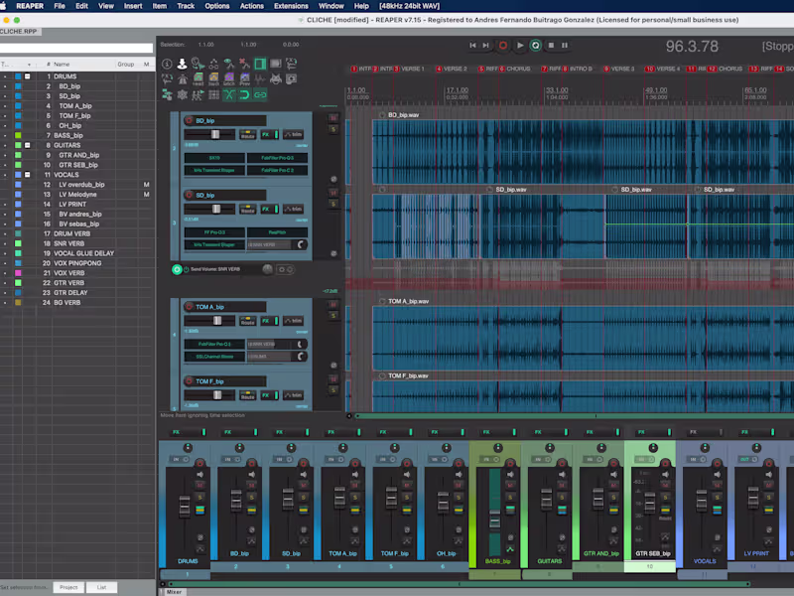Collapse the GUITARS folder in track list
The width and height of the screenshot is (794, 596).
click(28, 145)
